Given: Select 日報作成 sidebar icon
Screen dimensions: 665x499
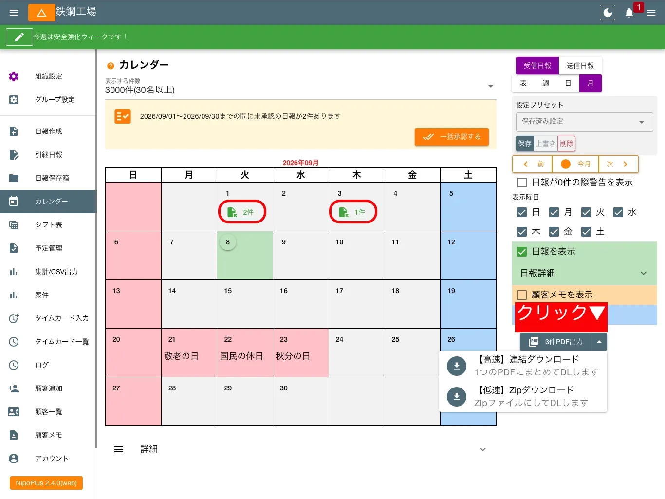Looking at the screenshot, I should pos(14,131).
